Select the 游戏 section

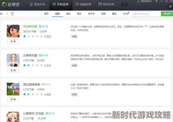(x=68, y=14)
